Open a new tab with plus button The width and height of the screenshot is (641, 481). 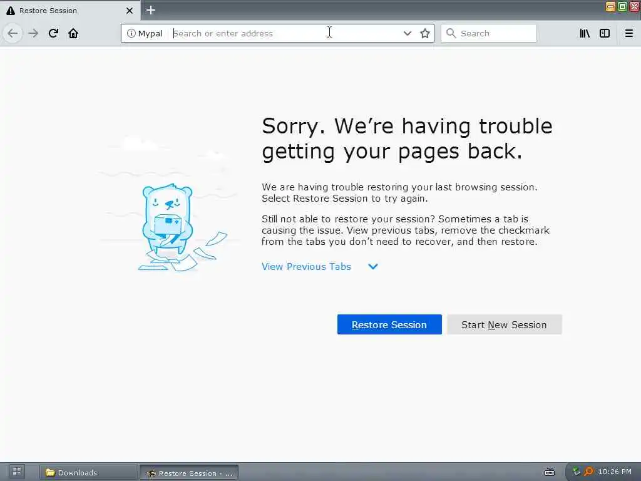151,10
